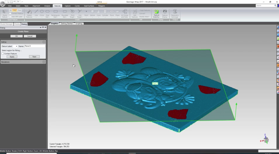Choose the Line feature tool

[36, 13]
